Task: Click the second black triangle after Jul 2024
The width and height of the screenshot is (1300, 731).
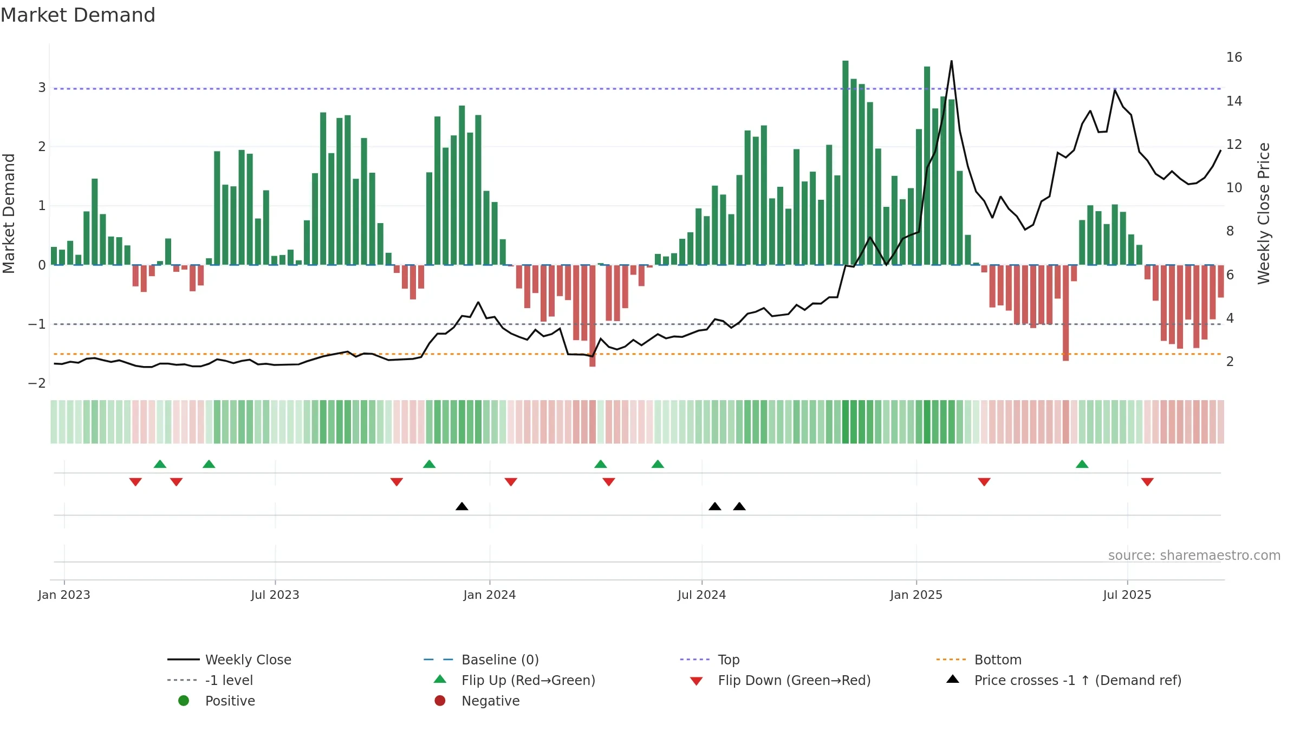Action: tap(739, 506)
